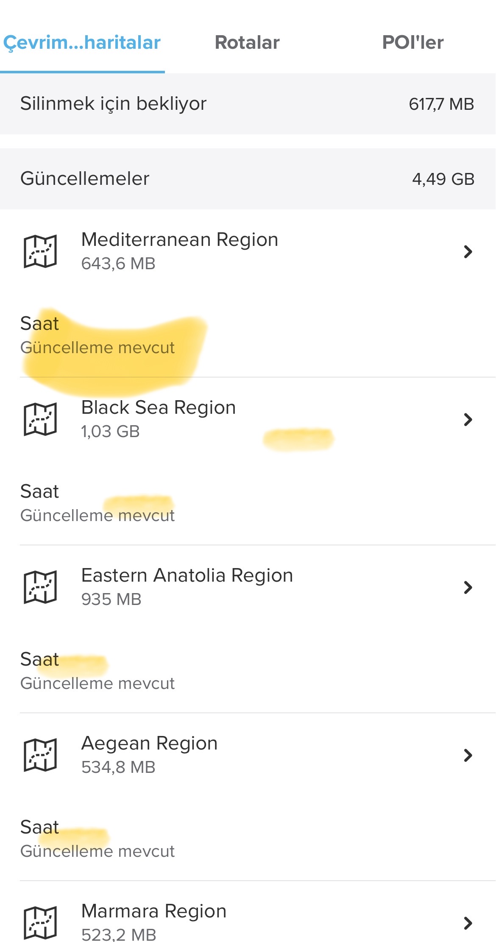Select the Çevrim...haritalar tab

[x=82, y=42]
